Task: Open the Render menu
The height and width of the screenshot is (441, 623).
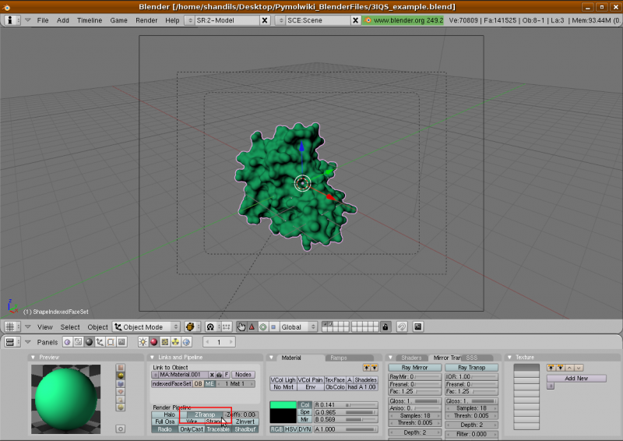Action: click(146, 20)
